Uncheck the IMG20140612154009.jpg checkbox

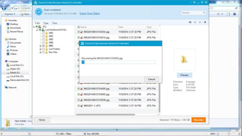pos(78,89)
